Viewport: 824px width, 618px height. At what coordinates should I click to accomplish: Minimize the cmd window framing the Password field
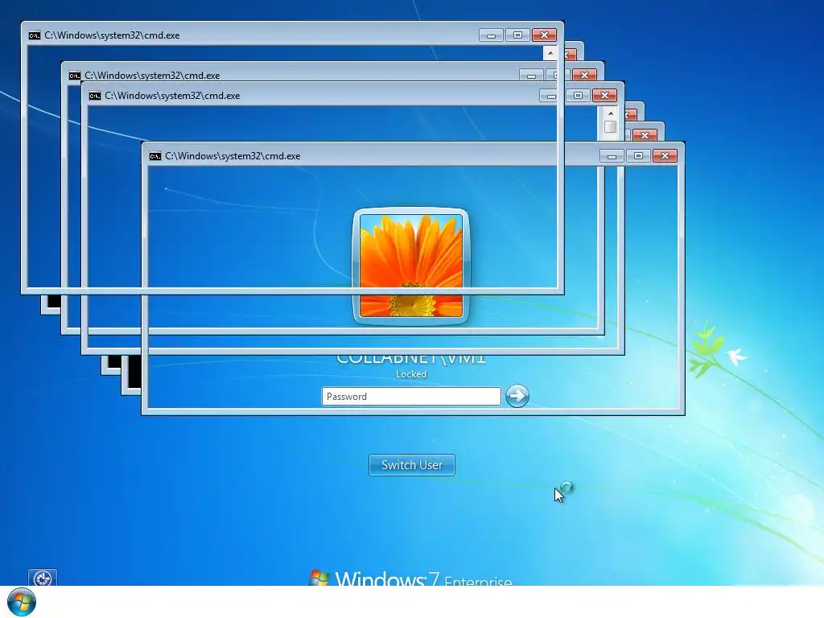coord(612,156)
